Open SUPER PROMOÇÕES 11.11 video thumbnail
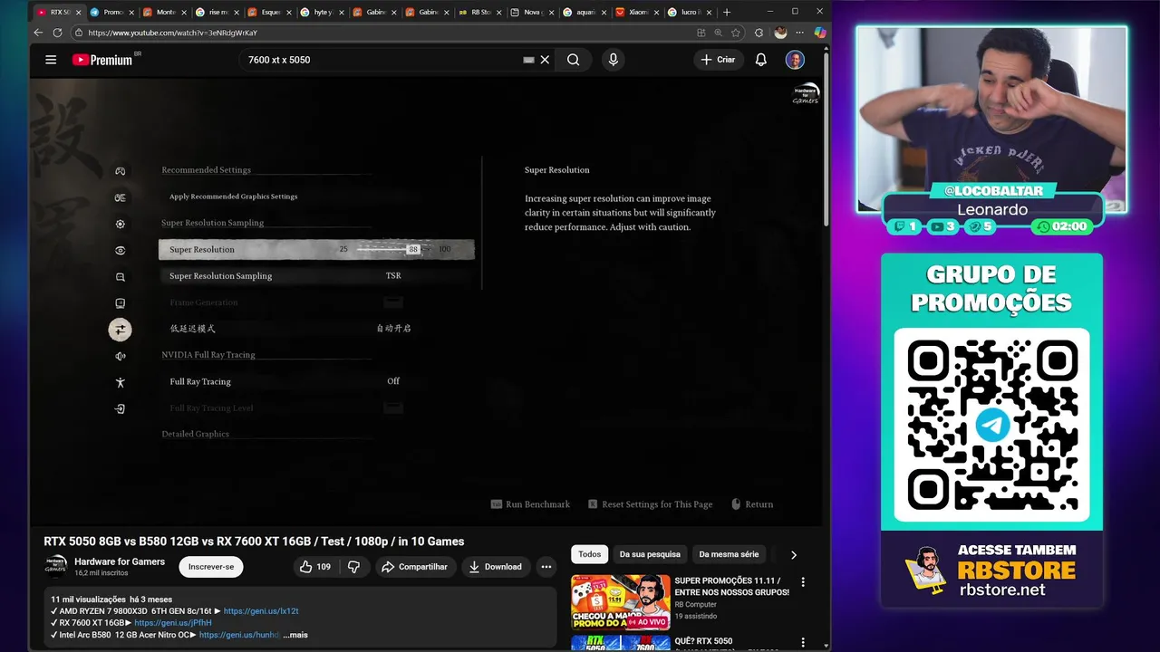Viewport: 1160px width, 652px height. pyautogui.click(x=621, y=602)
